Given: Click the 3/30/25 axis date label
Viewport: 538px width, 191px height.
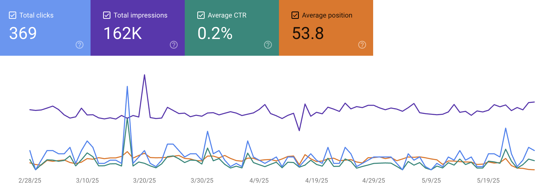Looking at the screenshot, I should (x=202, y=181).
